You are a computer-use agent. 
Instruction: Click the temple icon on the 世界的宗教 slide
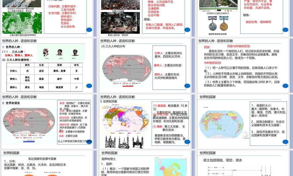[x=137, y=142]
